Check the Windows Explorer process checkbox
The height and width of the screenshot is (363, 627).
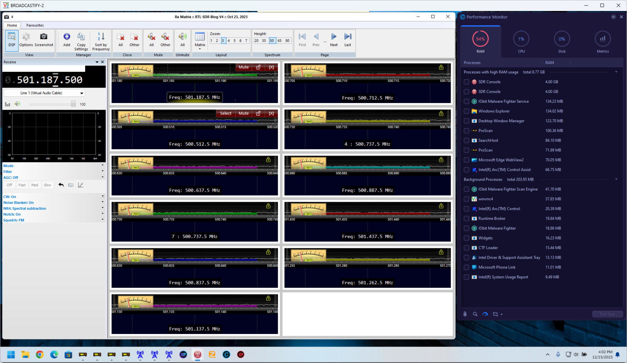(467, 111)
